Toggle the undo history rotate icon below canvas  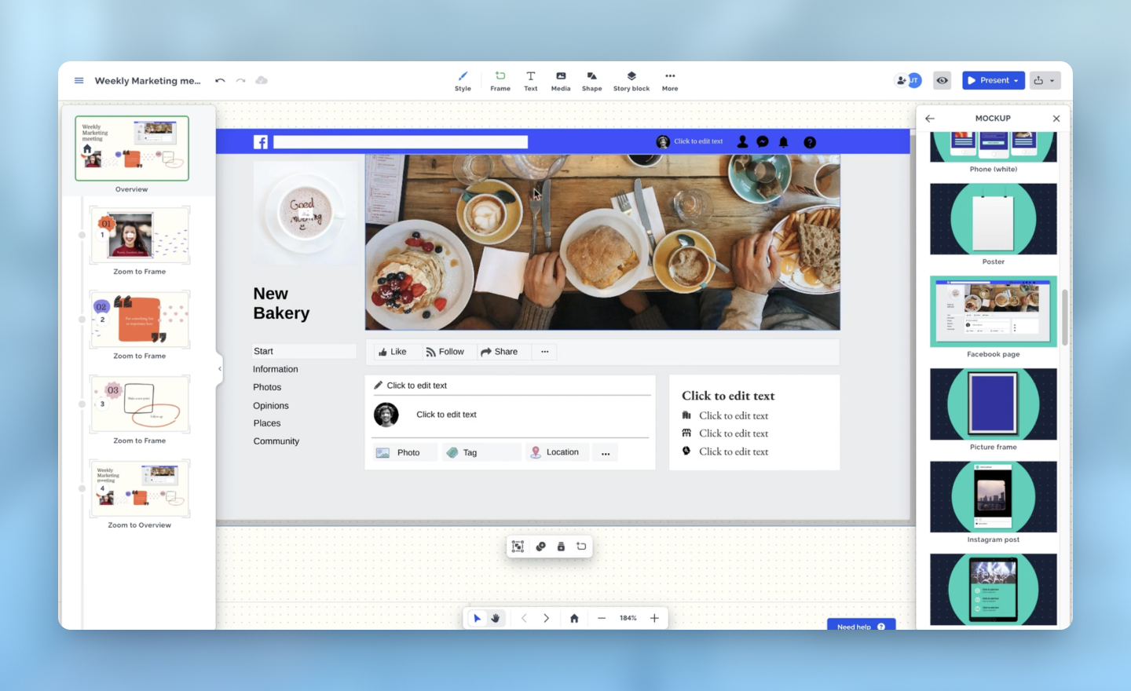581,546
